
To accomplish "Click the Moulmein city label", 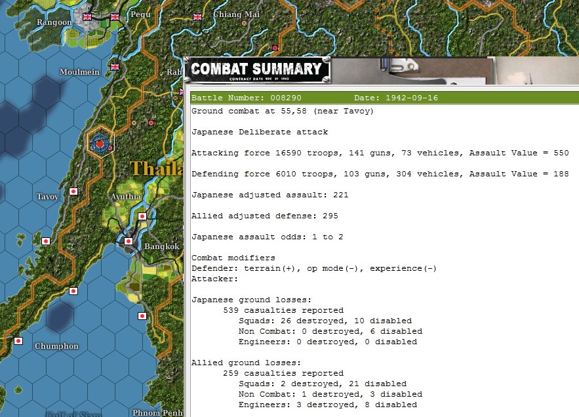I will pos(79,71).
